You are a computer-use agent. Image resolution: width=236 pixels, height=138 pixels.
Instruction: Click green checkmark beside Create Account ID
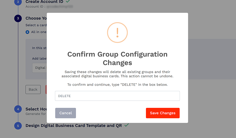click(68, 1)
